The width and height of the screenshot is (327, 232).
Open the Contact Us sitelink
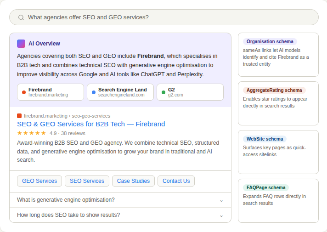(176, 181)
